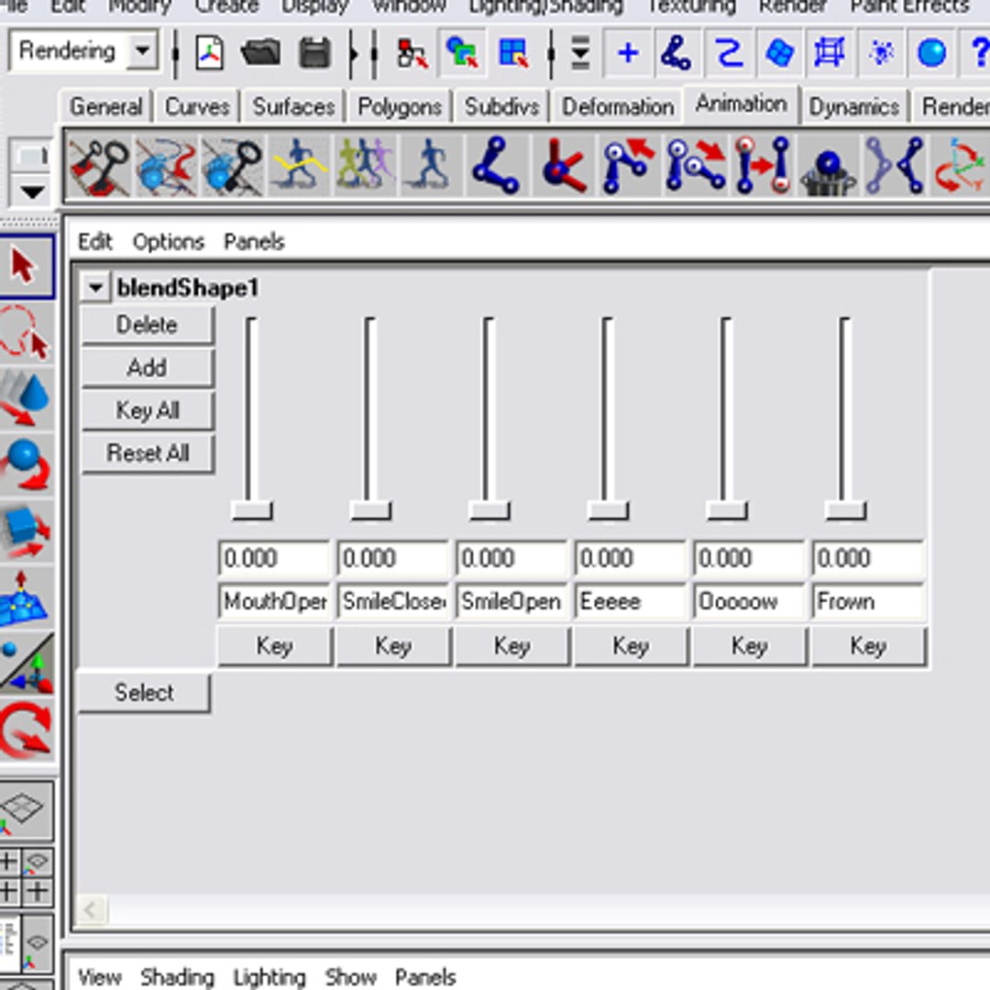Toggle the curves selection mask icon
Viewport: 990px width, 990px height.
[728, 53]
